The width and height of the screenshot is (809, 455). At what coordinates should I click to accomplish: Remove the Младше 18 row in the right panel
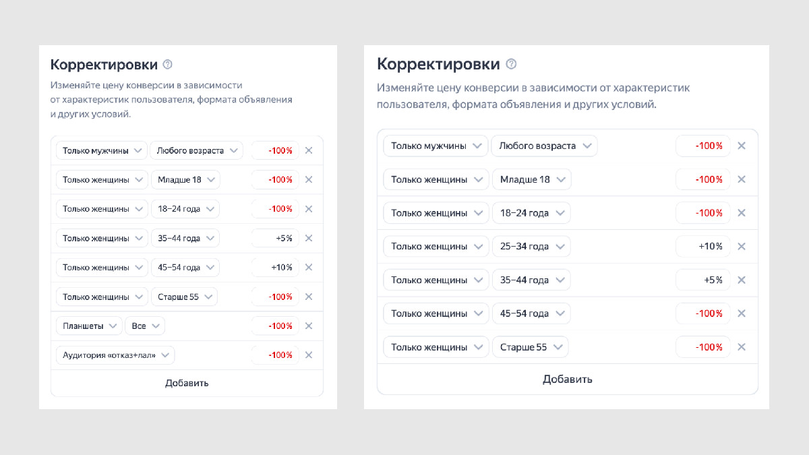742,179
